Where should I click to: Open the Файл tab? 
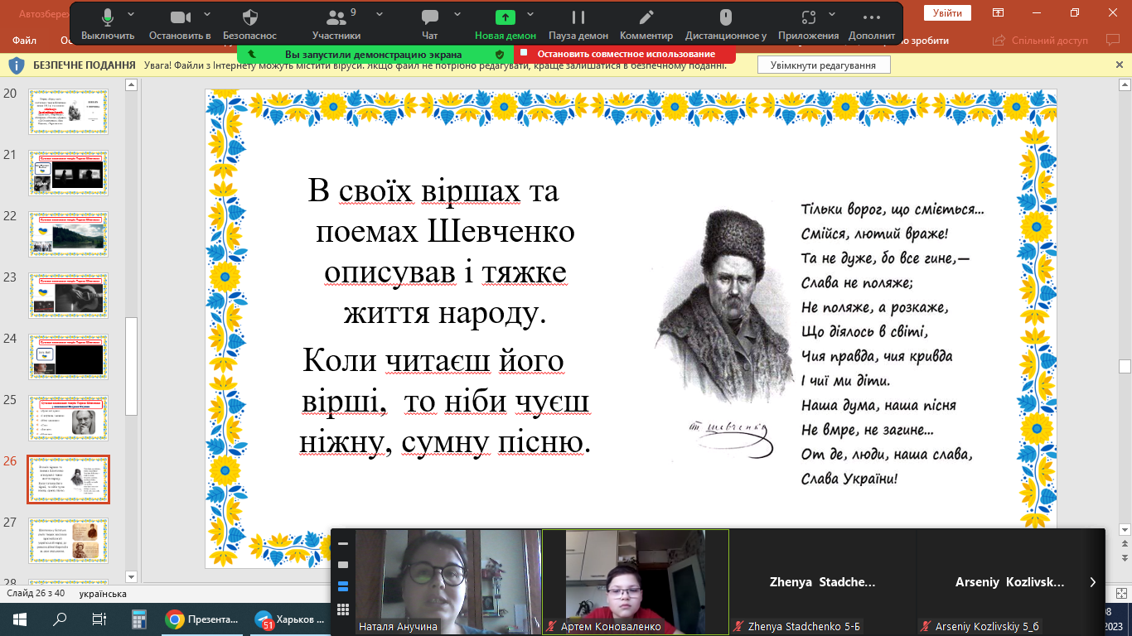[25, 40]
